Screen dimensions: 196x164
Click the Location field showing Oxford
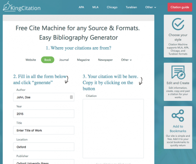44,147
